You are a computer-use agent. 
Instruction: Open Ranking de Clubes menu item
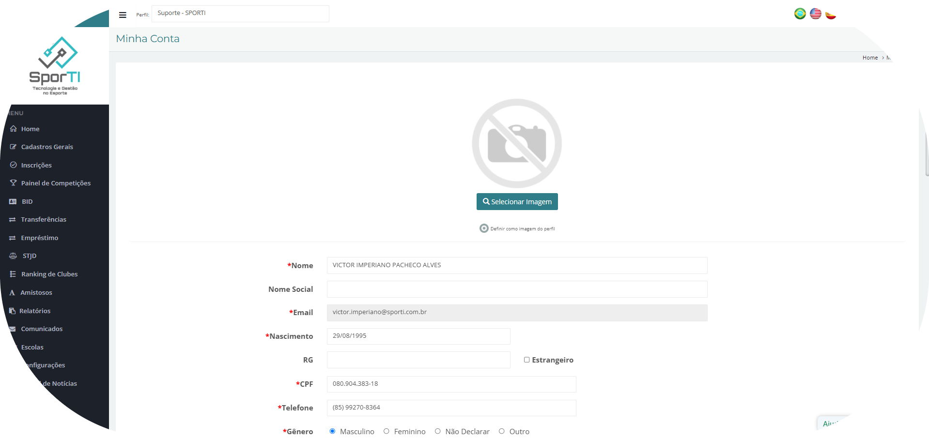[49, 274]
